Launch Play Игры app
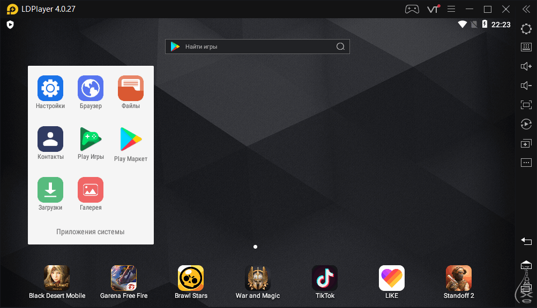The height and width of the screenshot is (308, 537). point(91,139)
